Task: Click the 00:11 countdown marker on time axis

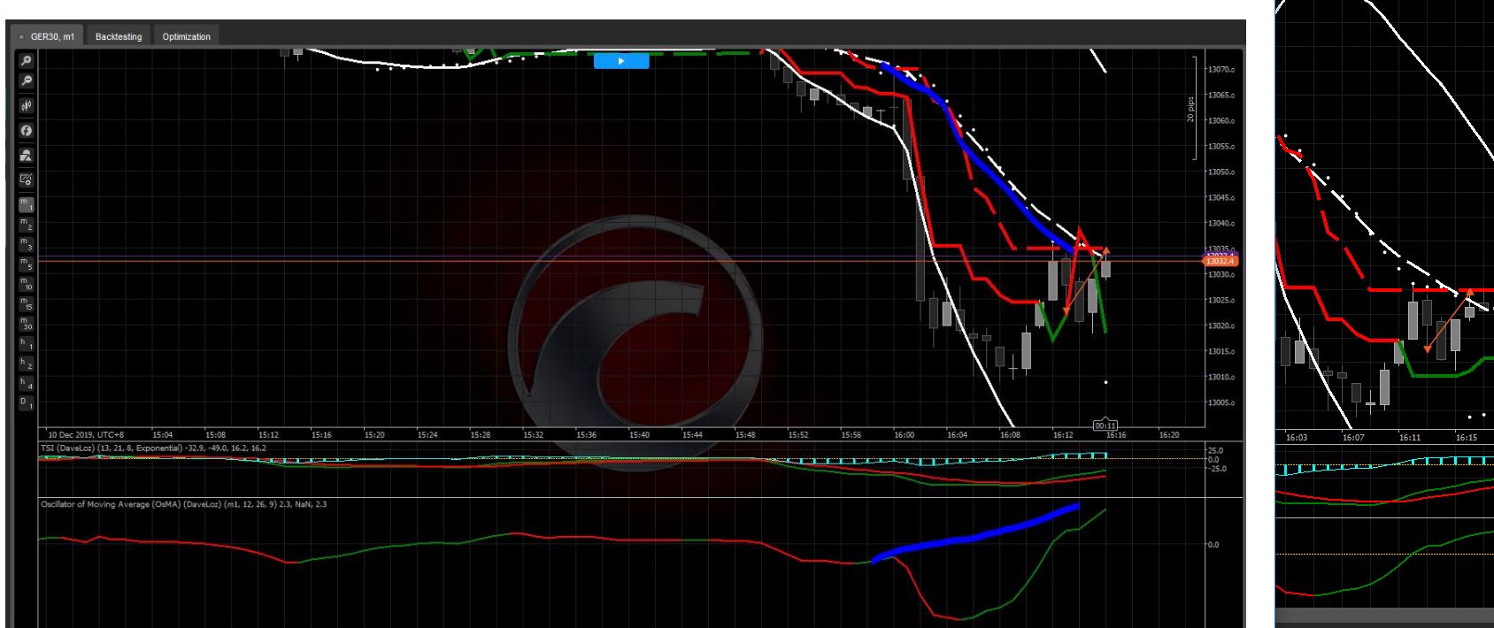Action: pyautogui.click(x=1105, y=426)
